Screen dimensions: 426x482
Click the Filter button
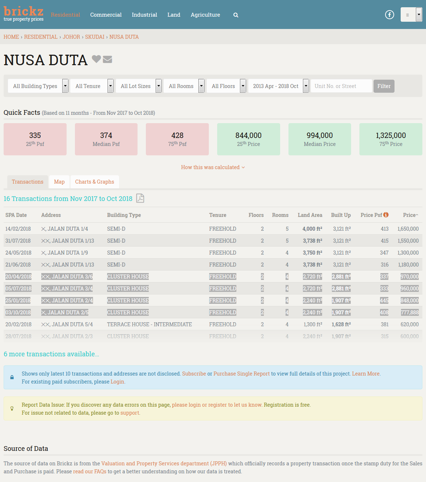click(384, 86)
